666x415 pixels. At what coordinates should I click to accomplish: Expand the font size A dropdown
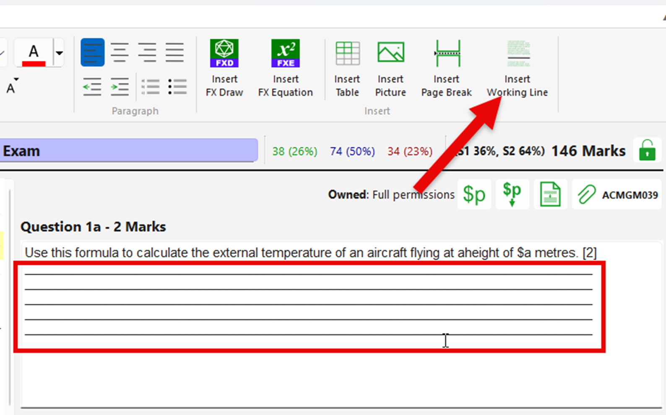[12, 86]
